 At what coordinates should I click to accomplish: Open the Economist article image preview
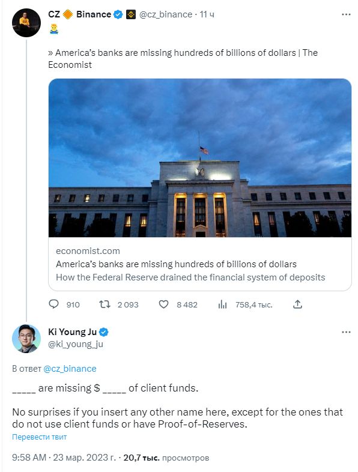(x=200, y=158)
